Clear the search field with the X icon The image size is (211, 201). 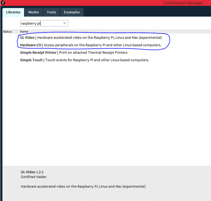[x=64, y=23]
